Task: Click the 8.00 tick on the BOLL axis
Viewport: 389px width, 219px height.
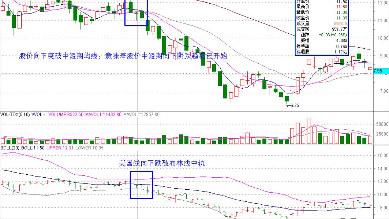Action: (384, 208)
